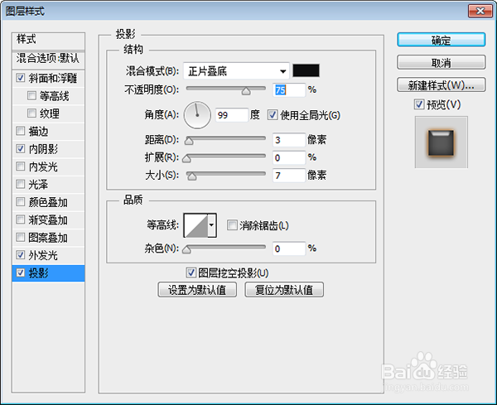497x405 pixels.
Task: Toggle the 外发光 checkbox
Action: [21, 254]
